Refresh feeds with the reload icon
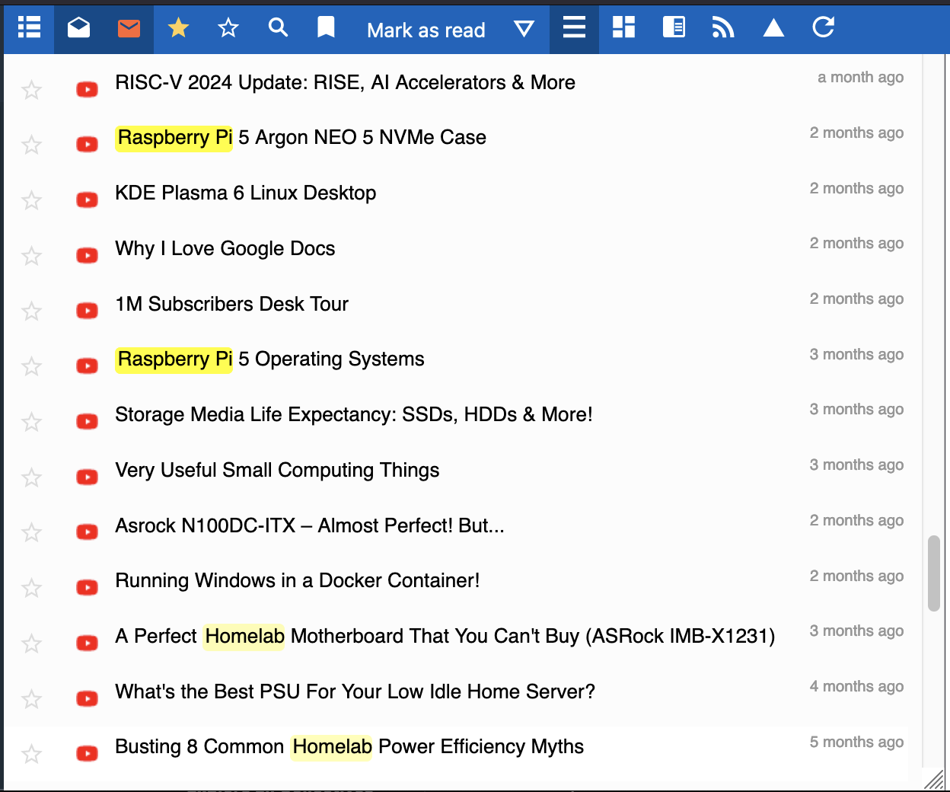Screen dimensions: 950x792 [x=824, y=28]
